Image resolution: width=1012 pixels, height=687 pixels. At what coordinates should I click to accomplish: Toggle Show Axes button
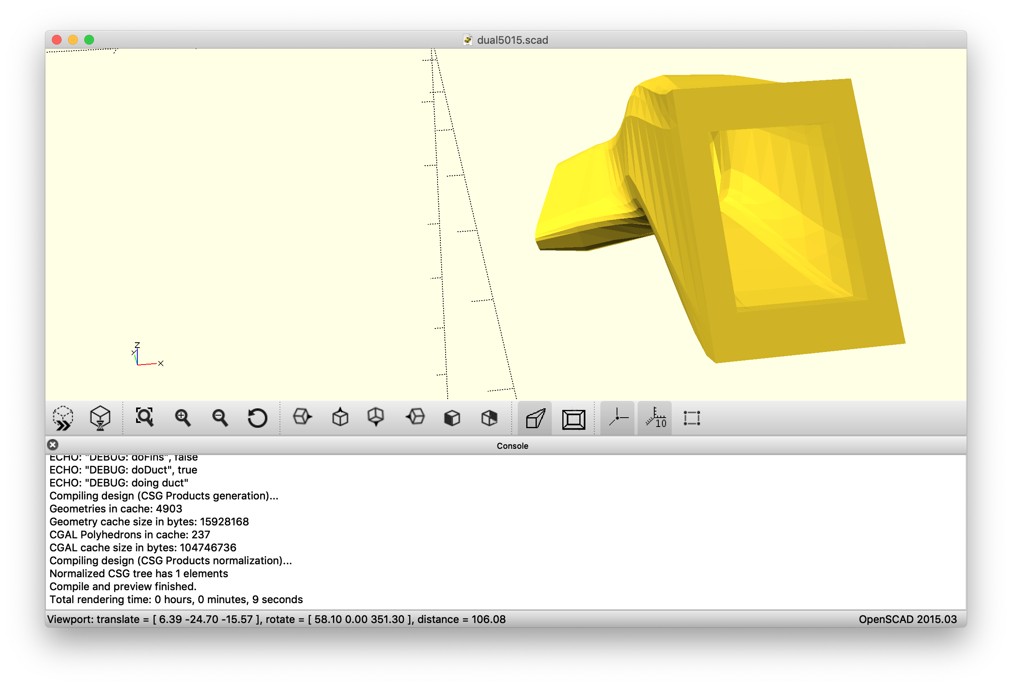tap(617, 418)
